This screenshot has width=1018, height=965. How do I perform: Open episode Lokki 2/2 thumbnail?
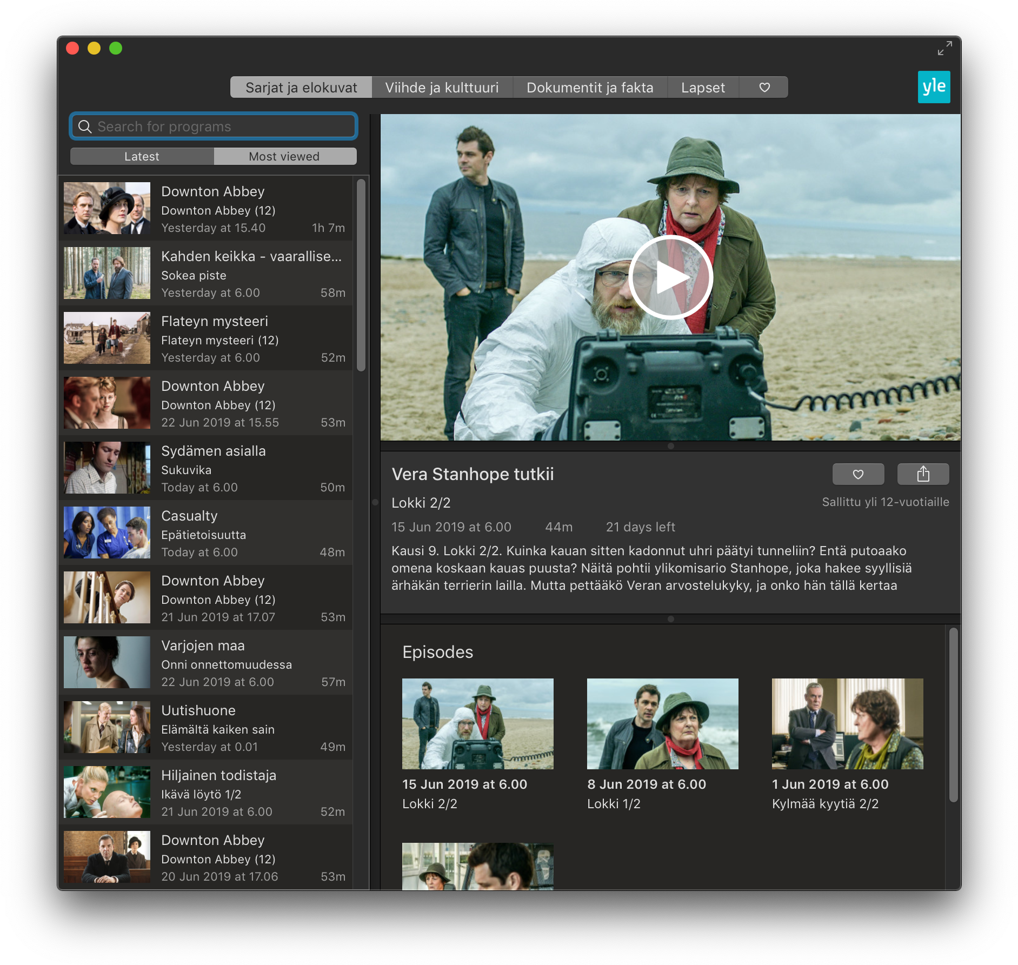(478, 723)
